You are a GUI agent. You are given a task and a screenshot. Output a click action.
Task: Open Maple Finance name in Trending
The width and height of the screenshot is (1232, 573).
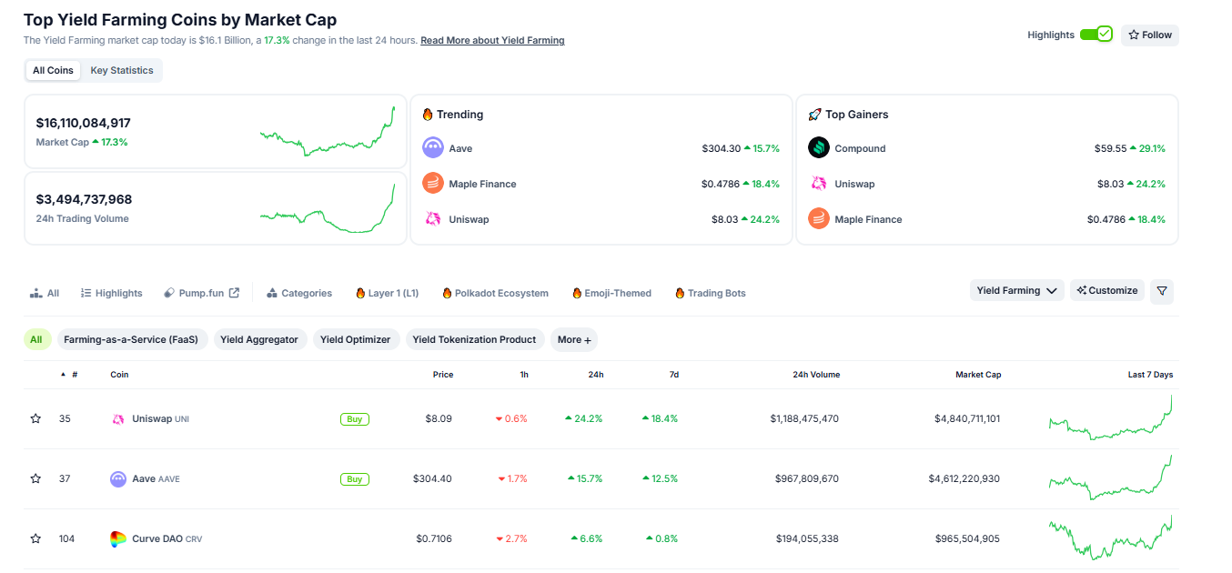(x=482, y=184)
